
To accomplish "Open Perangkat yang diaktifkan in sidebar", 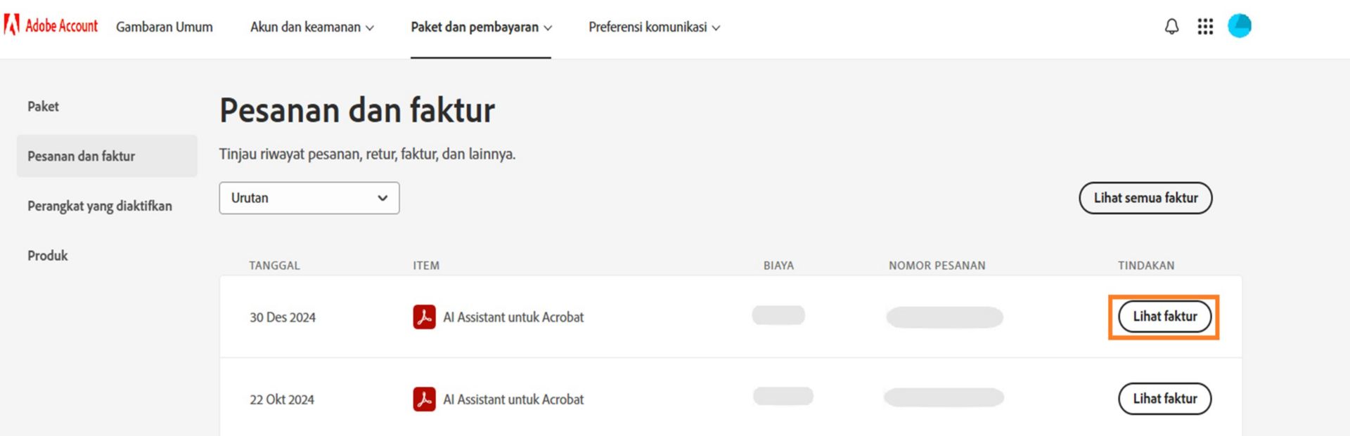I will [99, 206].
